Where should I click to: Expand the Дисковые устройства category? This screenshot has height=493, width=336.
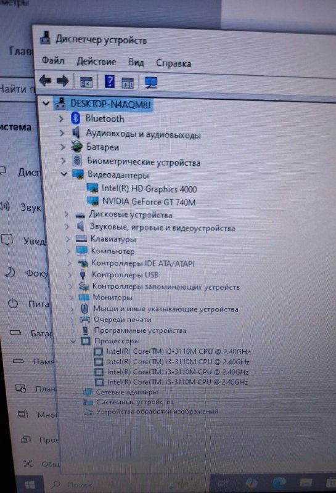point(66,214)
